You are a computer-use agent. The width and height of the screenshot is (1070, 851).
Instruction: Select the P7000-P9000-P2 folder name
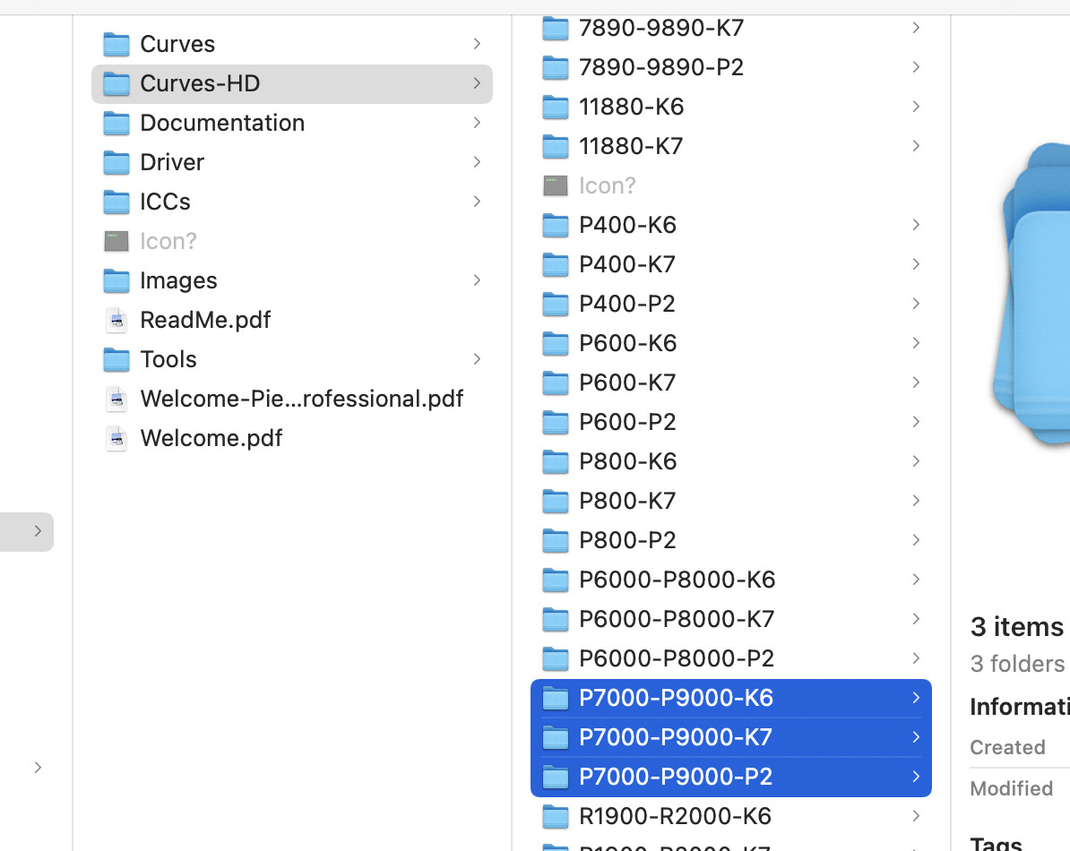tap(676, 777)
